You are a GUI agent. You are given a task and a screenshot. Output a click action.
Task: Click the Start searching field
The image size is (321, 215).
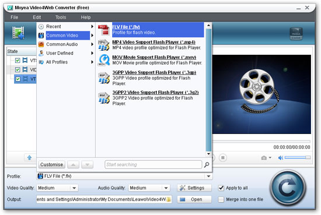pyautogui.click(x=153, y=164)
